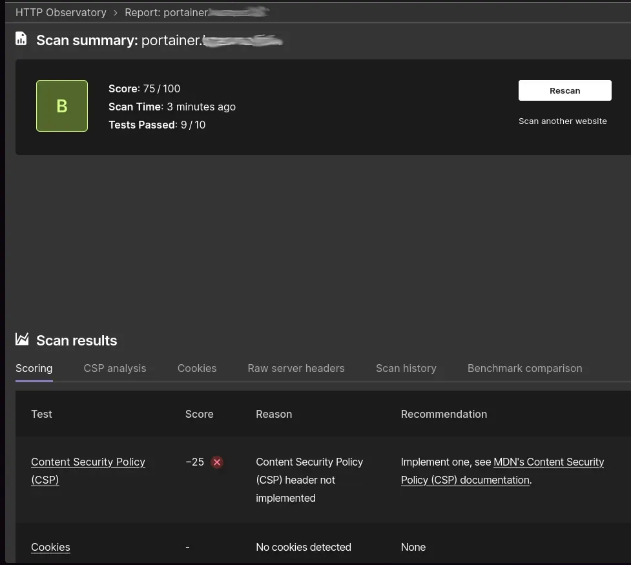The height and width of the screenshot is (565, 631).
Task: Open the Content Security Policy (CSP) test link
Action: [x=88, y=471]
